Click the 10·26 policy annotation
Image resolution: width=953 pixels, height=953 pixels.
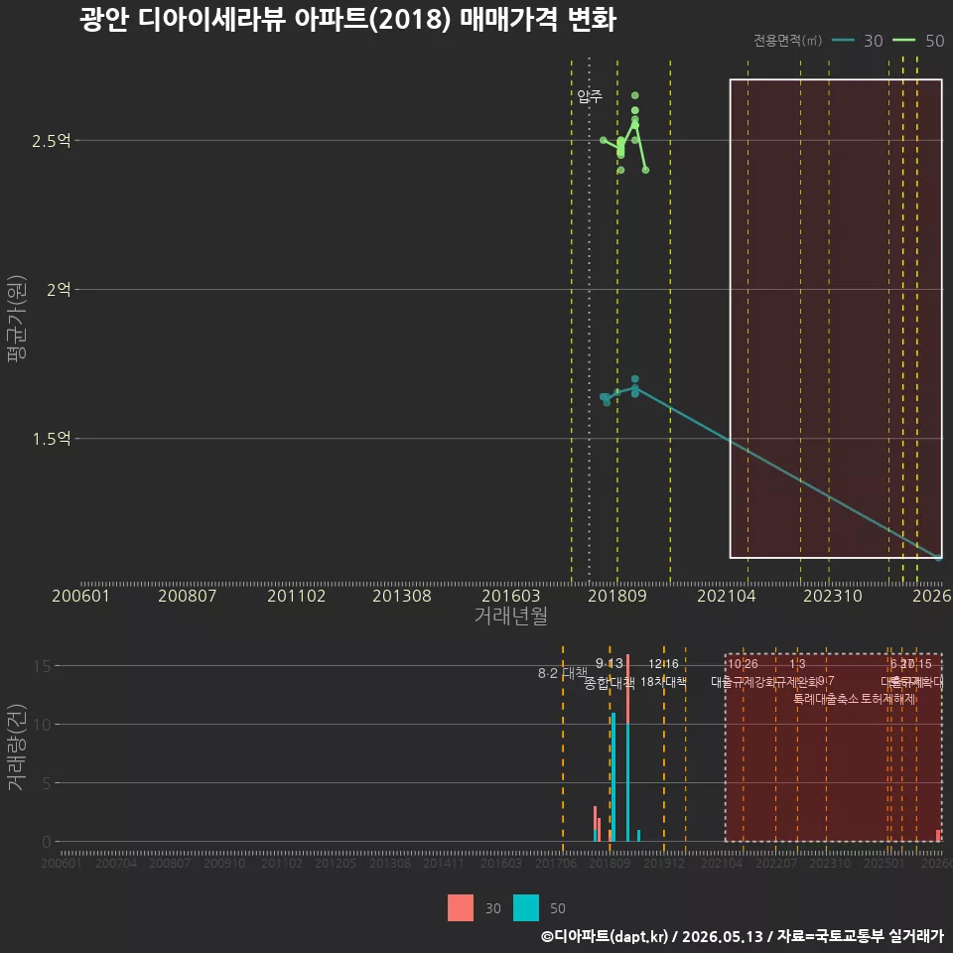[x=743, y=664]
